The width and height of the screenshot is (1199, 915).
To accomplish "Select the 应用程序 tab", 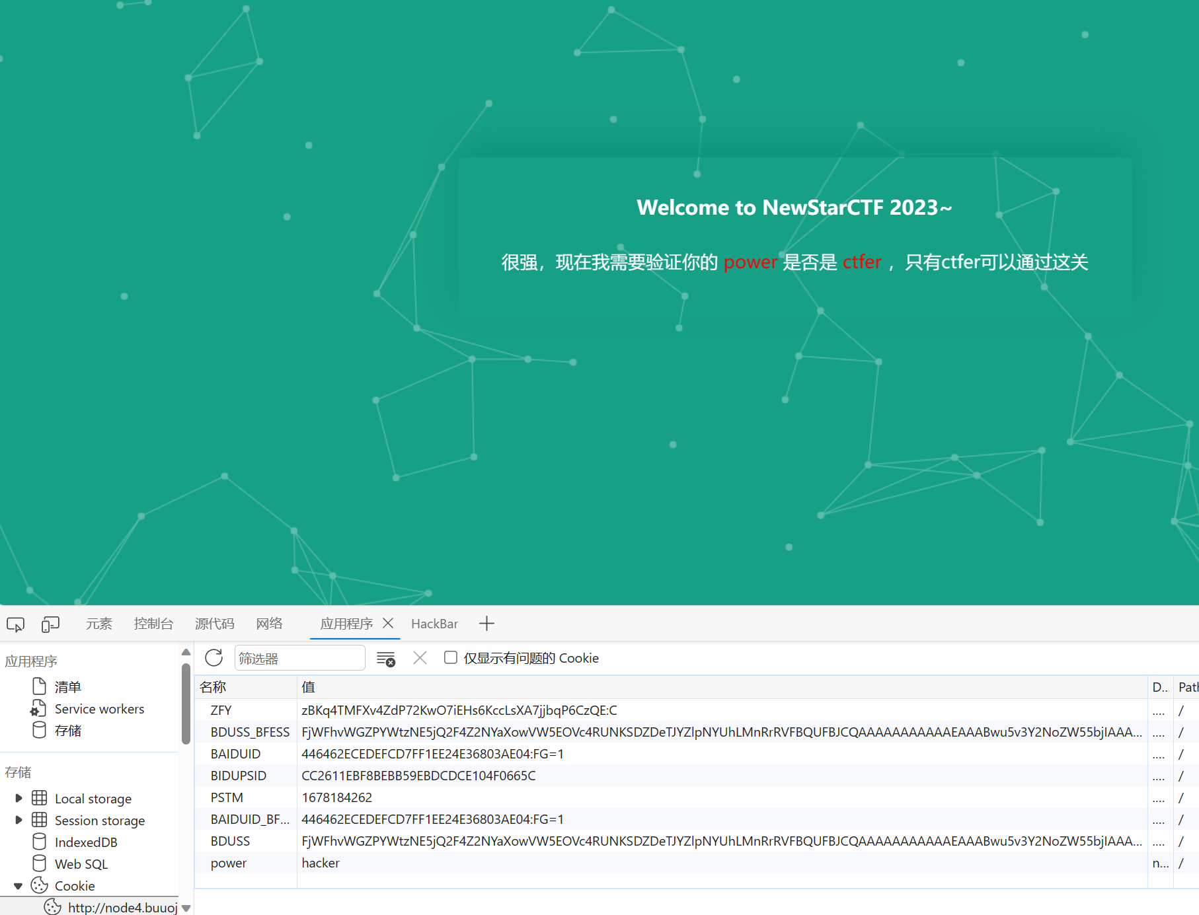I will click(x=346, y=624).
